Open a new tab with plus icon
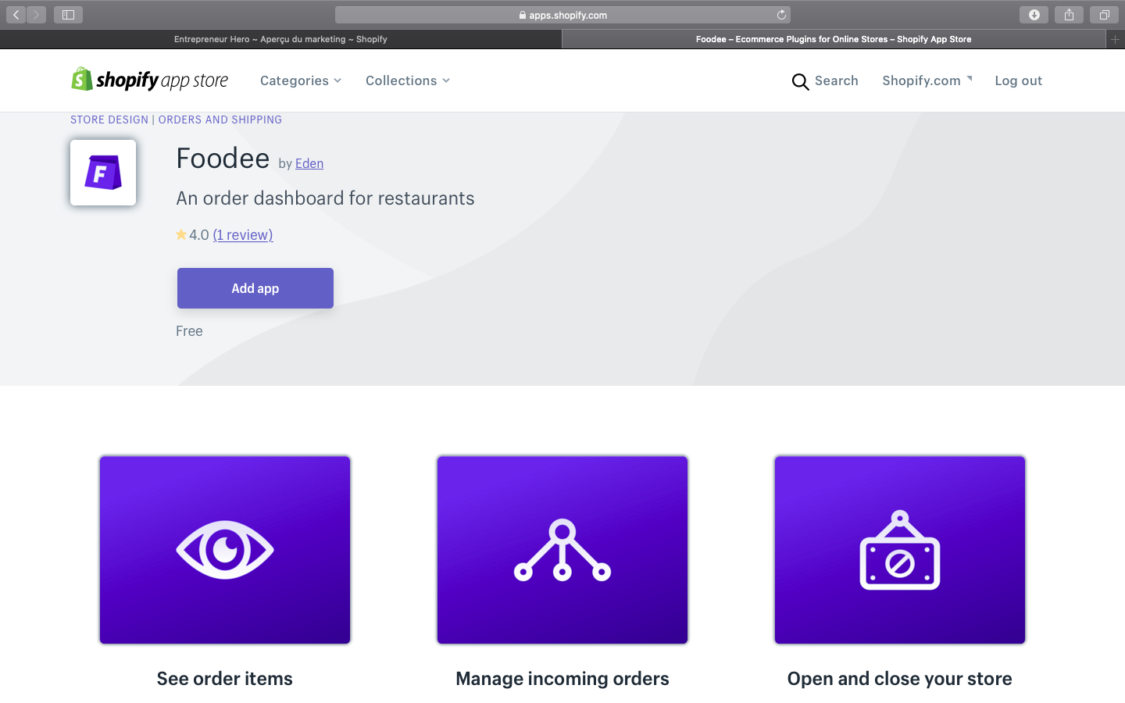1125x703 pixels. [x=1115, y=39]
